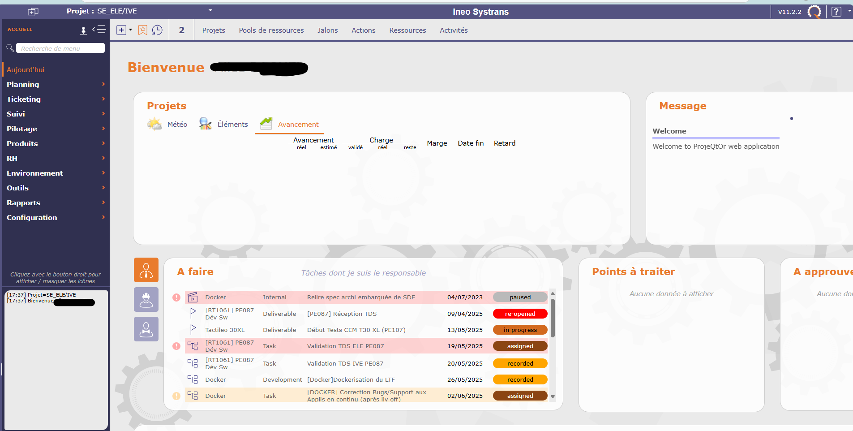This screenshot has width=853, height=431.
Task: Open the history clock icon
Action: pos(157,30)
